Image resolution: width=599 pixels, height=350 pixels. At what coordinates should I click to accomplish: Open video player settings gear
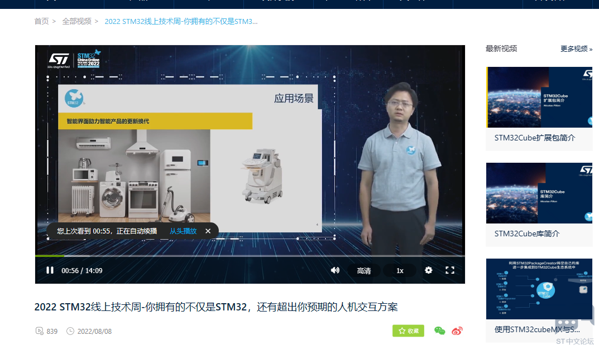click(429, 270)
